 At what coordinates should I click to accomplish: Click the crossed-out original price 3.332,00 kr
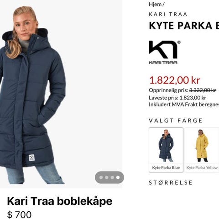click(203, 90)
